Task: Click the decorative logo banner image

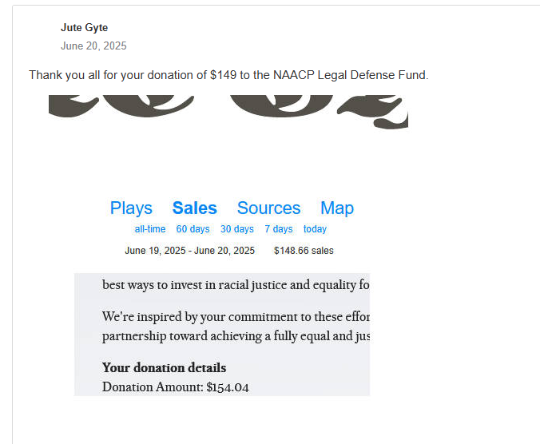Action: 228,112
